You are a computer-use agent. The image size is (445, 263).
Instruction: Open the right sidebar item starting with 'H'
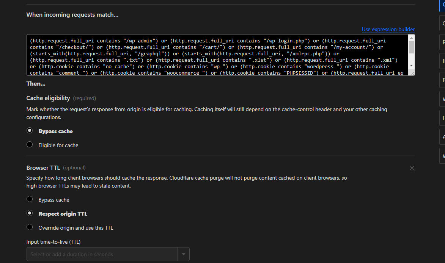[x=442, y=118]
